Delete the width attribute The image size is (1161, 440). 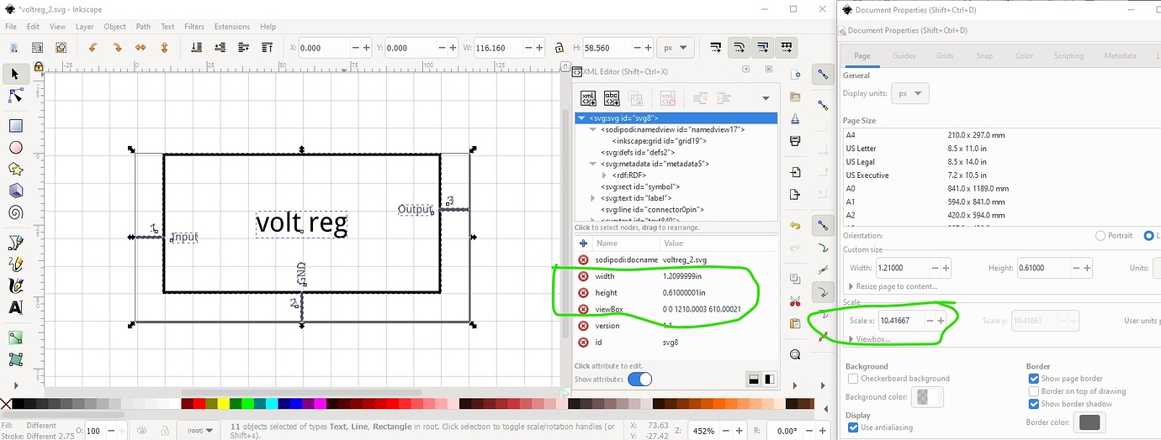(x=583, y=276)
